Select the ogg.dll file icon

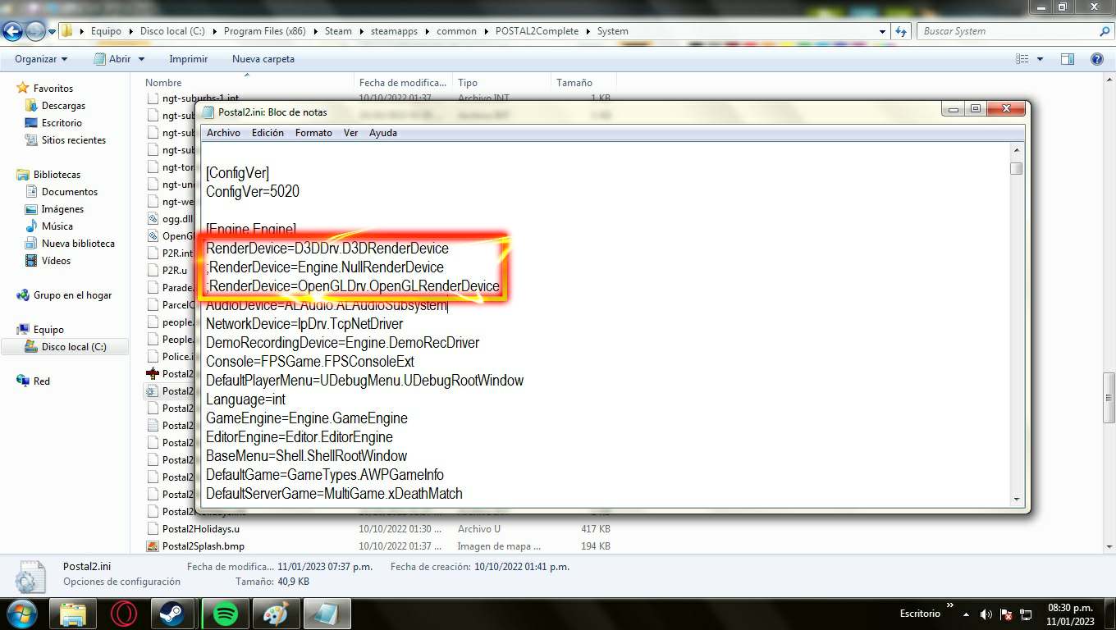(153, 219)
